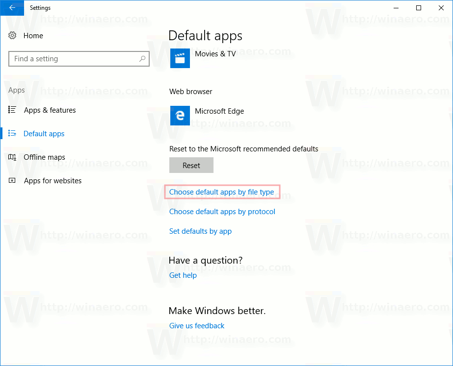Open "Choose default apps by protocol"
The image size is (453, 366).
(x=222, y=211)
